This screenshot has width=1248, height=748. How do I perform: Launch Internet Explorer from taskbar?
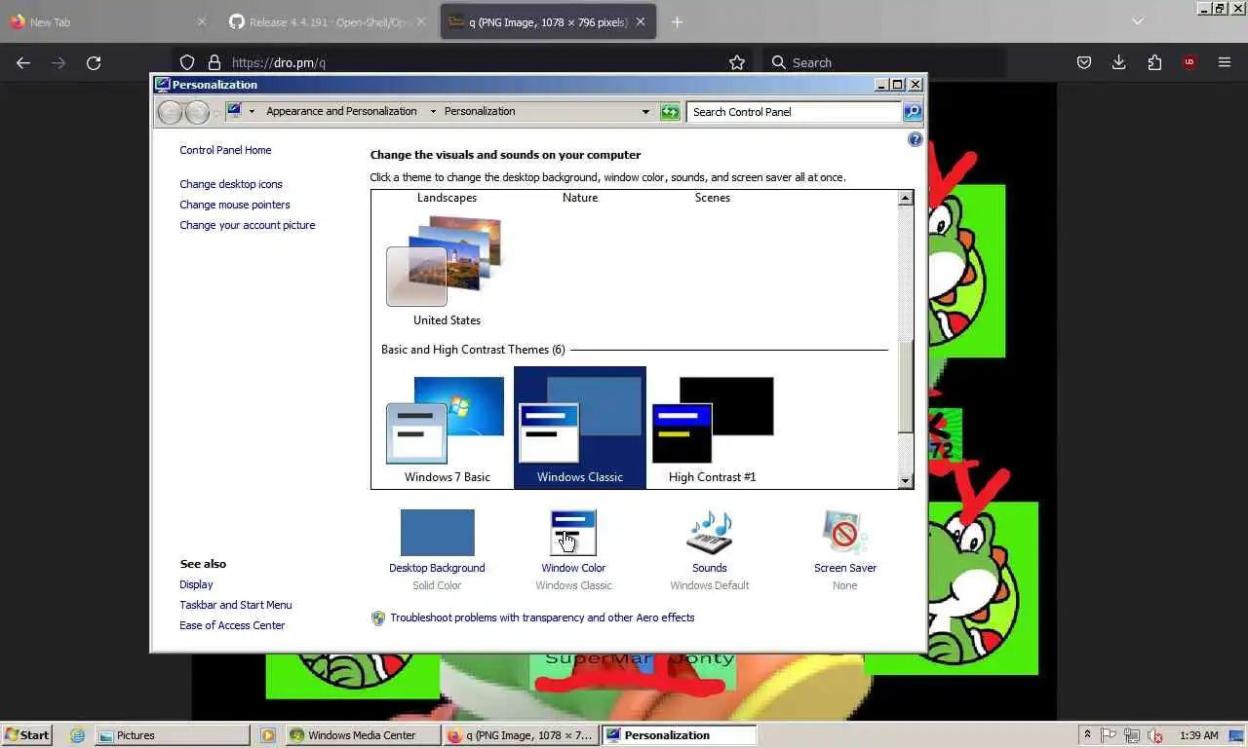(x=77, y=735)
